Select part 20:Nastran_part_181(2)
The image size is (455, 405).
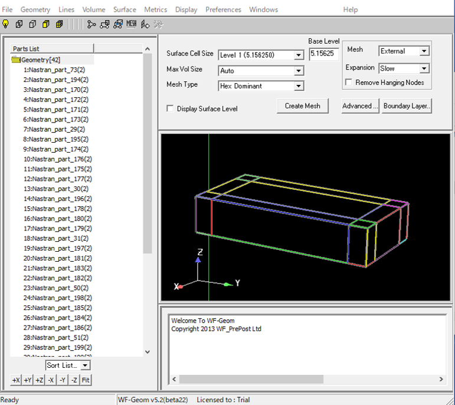coord(58,258)
